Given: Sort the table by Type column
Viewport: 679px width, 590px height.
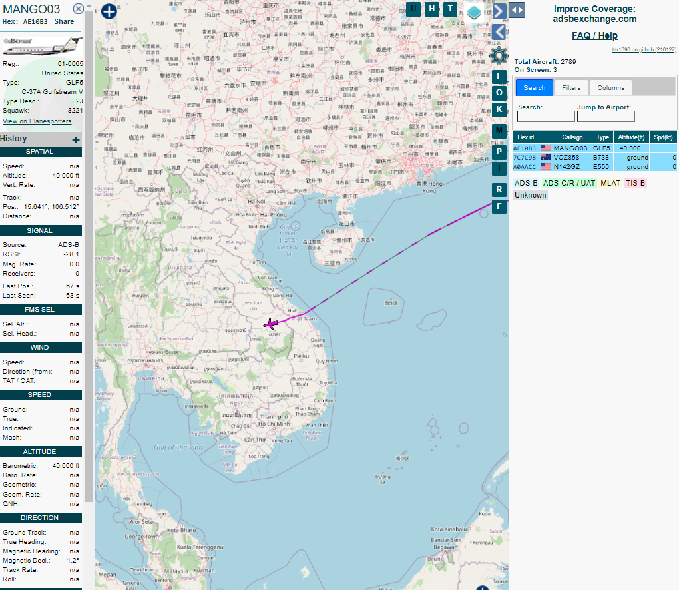Looking at the screenshot, I should click(602, 137).
